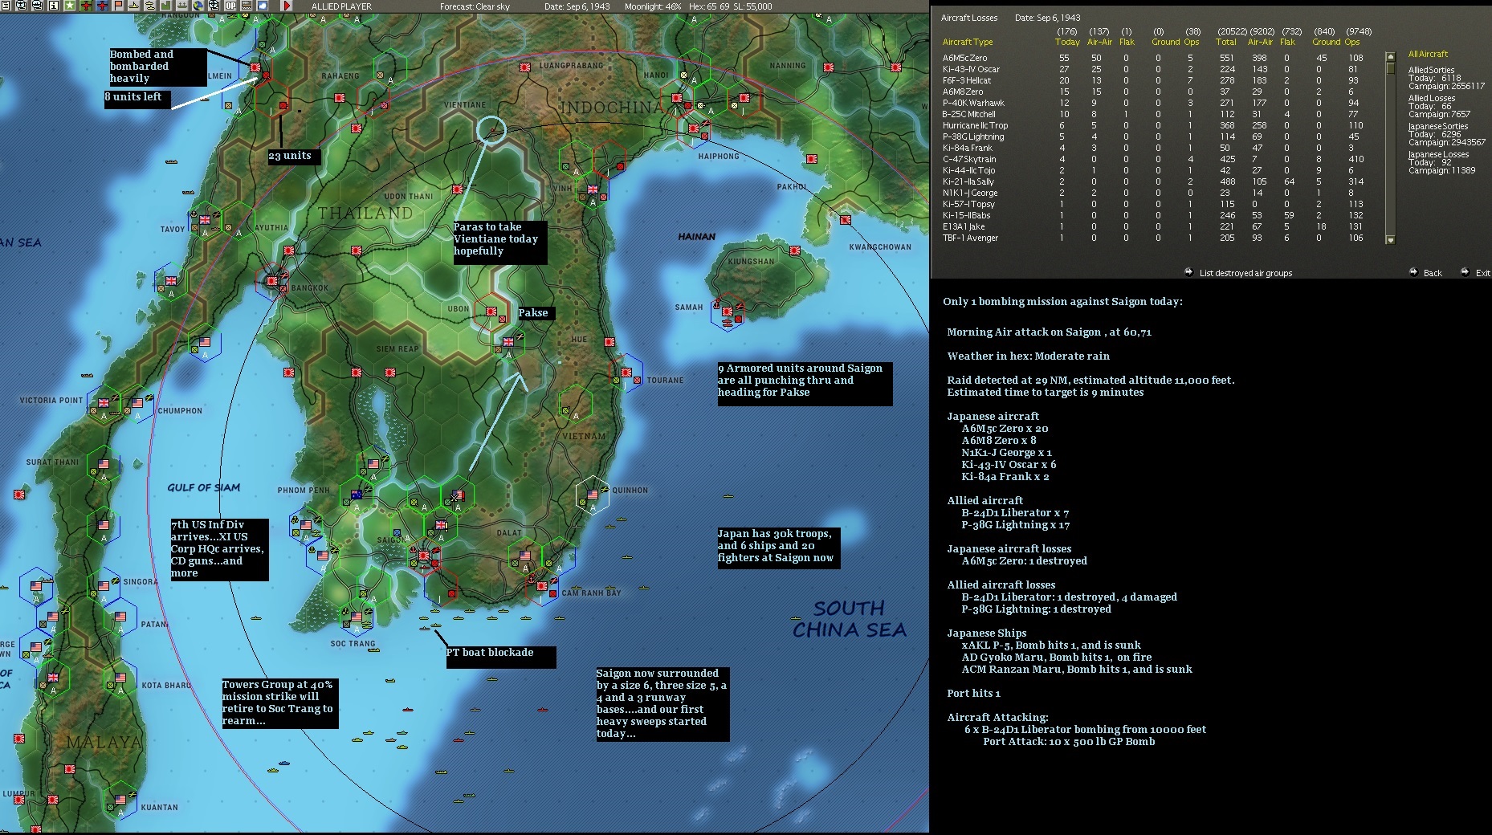This screenshot has width=1492, height=835.
Task: Click the orange flag toolbar icon
Action: [x=118, y=6]
